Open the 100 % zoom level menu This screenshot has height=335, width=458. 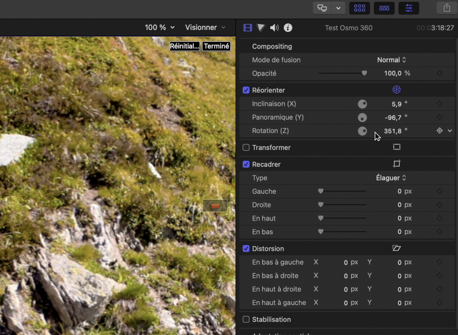(x=160, y=27)
